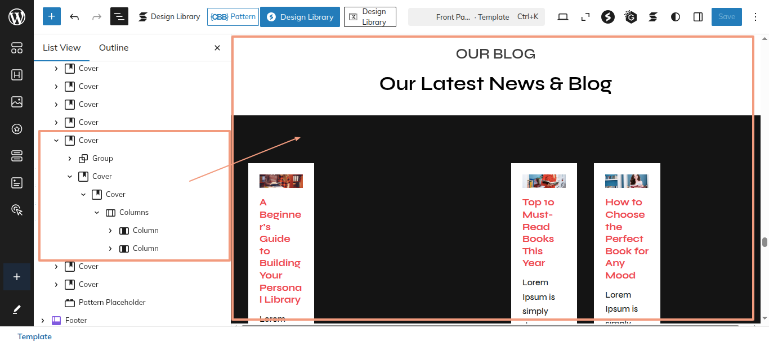Viewport: 769px width, 346px height.
Task: Expand the Footer template part
Action: click(x=43, y=321)
